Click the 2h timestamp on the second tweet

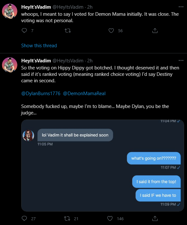click(90, 60)
